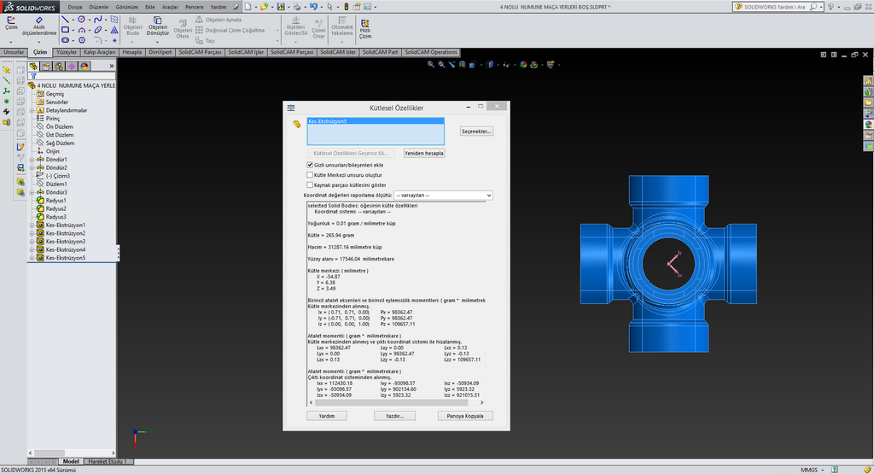Select the line sketch tool

(65, 18)
